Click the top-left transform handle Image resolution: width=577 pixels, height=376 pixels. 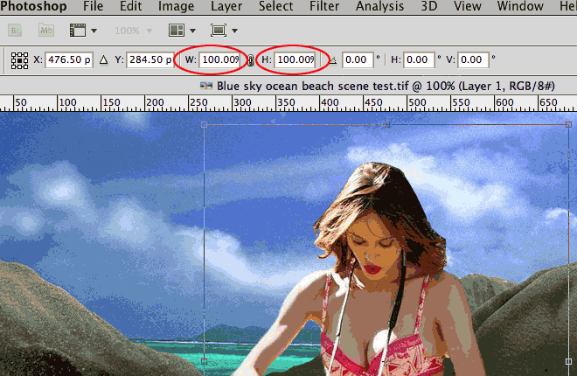coord(204,125)
